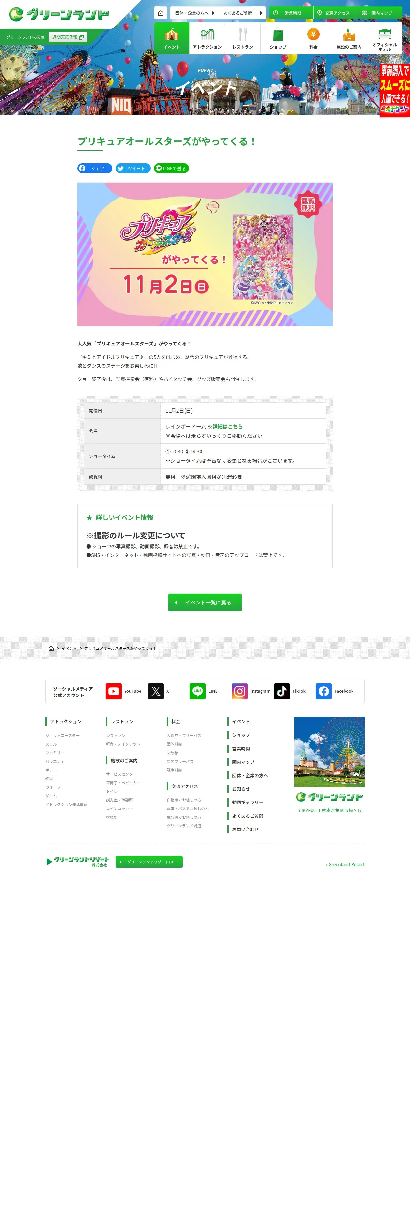Image resolution: width=410 pixels, height=1230 pixels.
Task: Open the YouTube official account
Action: (123, 691)
